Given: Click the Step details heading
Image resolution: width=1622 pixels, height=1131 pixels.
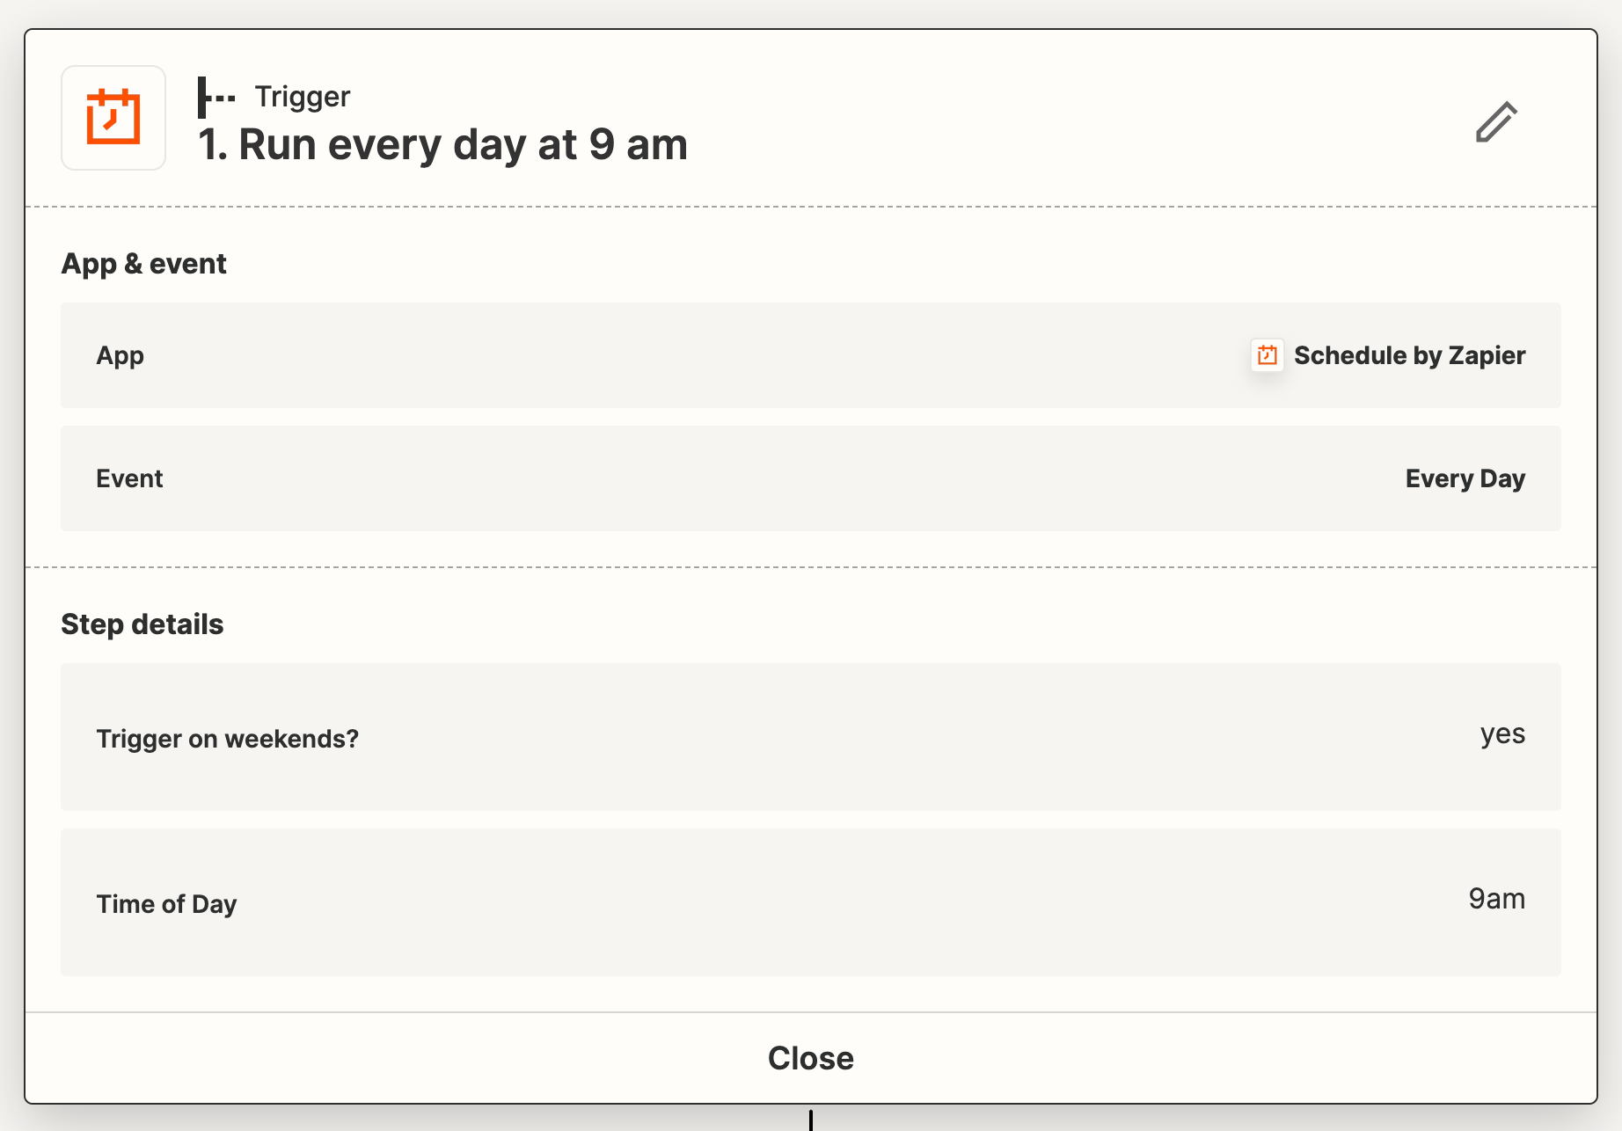Looking at the screenshot, I should 142,624.
